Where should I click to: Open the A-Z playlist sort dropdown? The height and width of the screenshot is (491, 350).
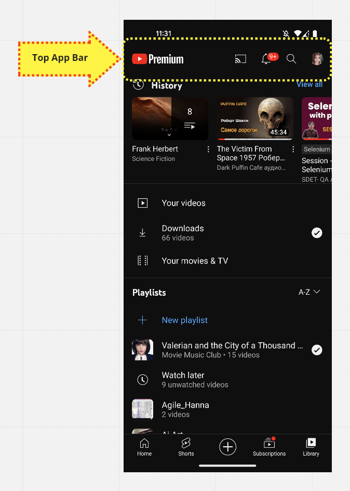[309, 292]
